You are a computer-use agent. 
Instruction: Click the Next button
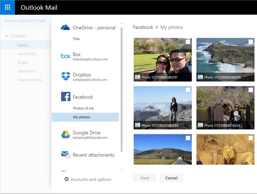pos(145,178)
